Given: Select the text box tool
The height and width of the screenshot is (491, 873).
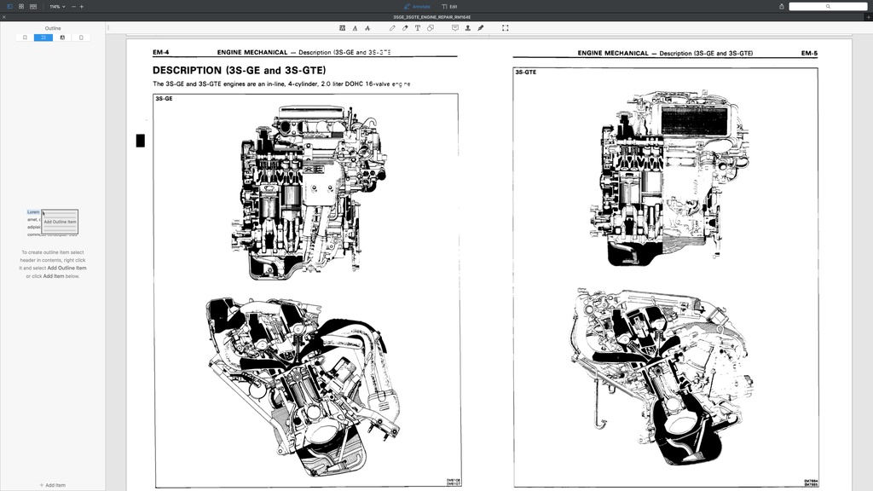Looking at the screenshot, I should 418,28.
